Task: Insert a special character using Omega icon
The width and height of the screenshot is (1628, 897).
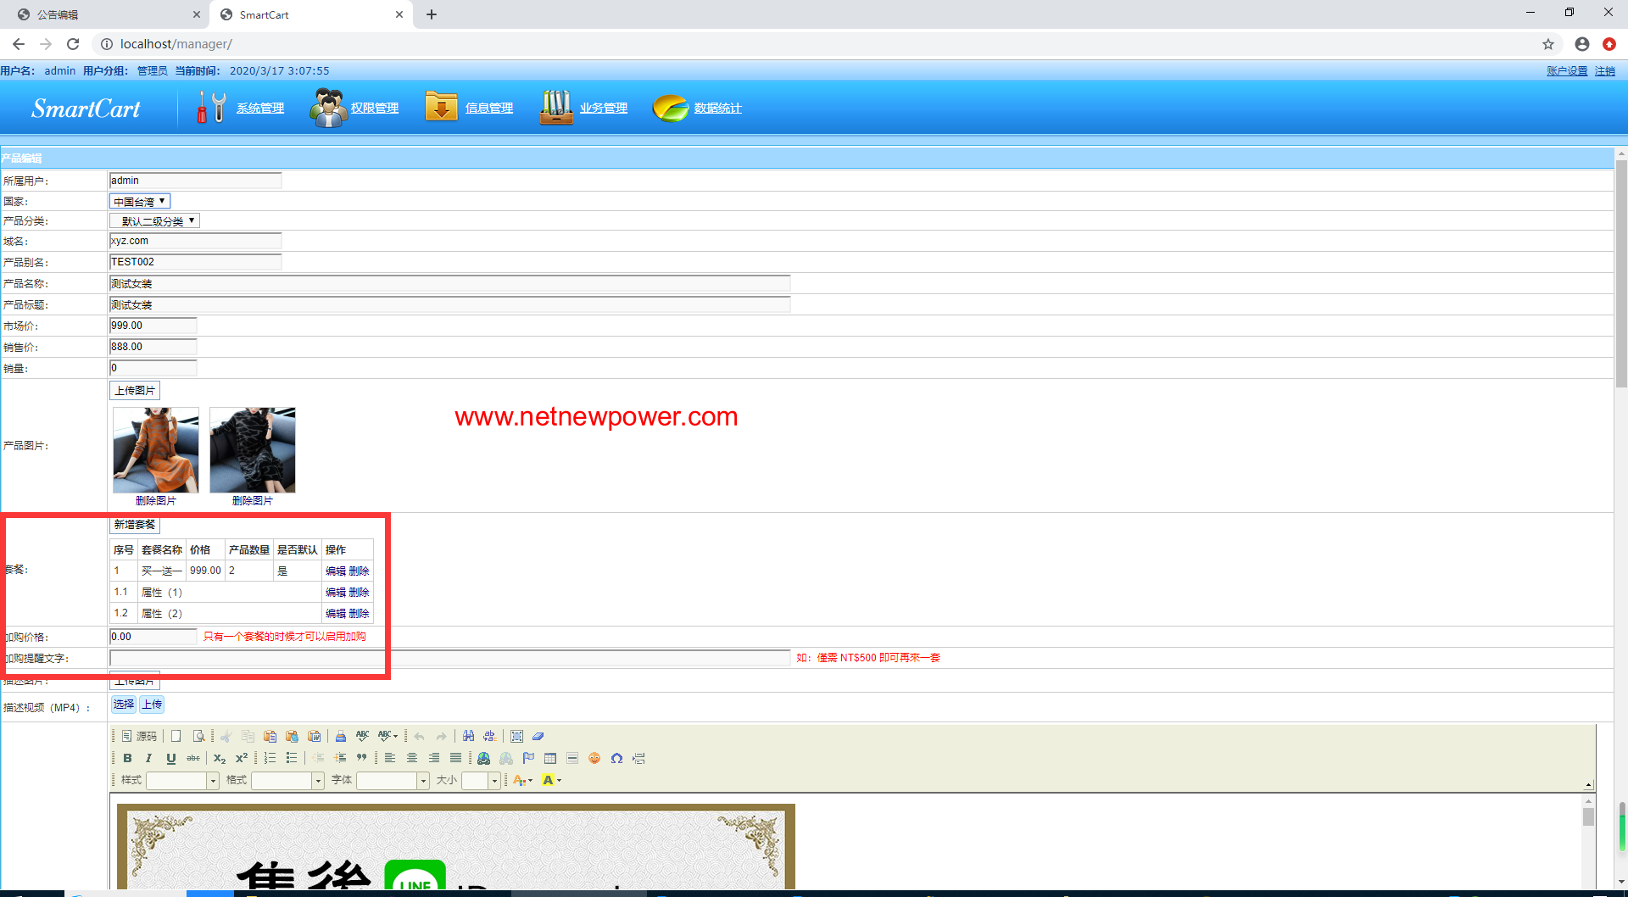Action: [616, 759]
